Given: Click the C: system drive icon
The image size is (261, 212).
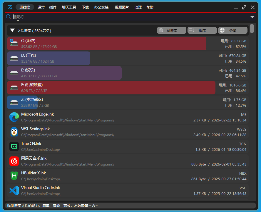Looking at the screenshot, I should (14, 43).
